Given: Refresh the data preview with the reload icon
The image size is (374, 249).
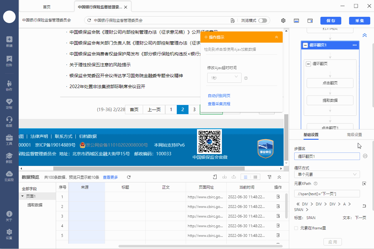Looking at the screenshot, I should pos(129,177).
